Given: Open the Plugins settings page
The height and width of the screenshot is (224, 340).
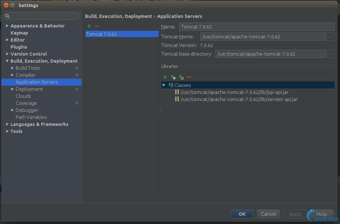Looking at the screenshot, I should [x=19, y=47].
